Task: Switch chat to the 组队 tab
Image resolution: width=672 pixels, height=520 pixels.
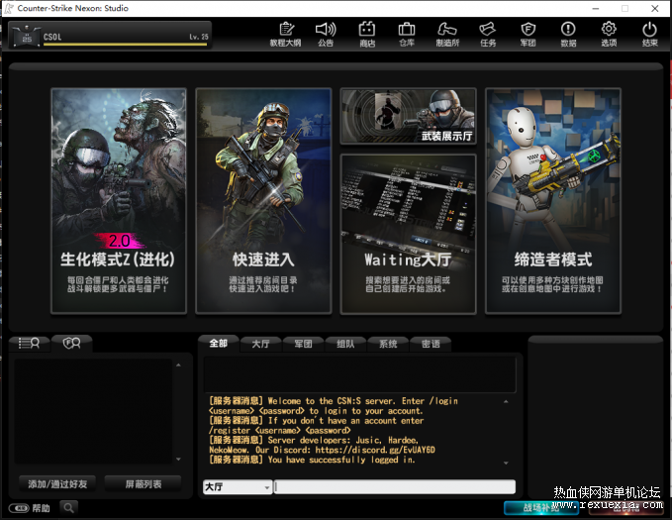Action: (345, 344)
